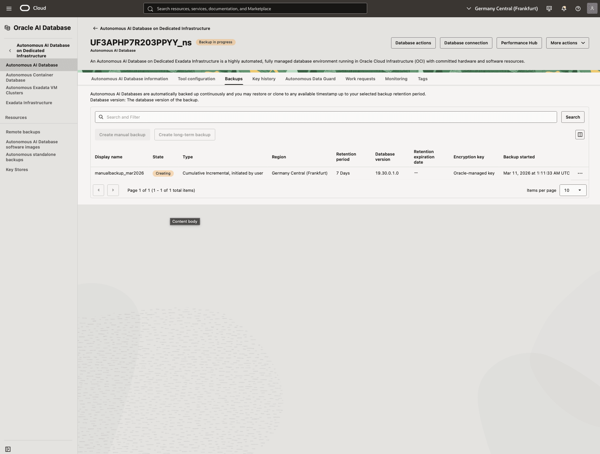Click the Autonomous AI Database on Dedicated Infrastructure breadcrumb

tap(155, 29)
